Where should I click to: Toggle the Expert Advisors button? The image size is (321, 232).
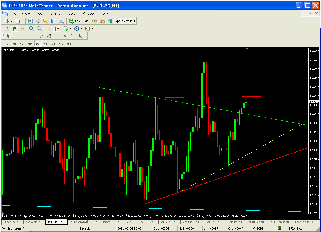(121, 21)
